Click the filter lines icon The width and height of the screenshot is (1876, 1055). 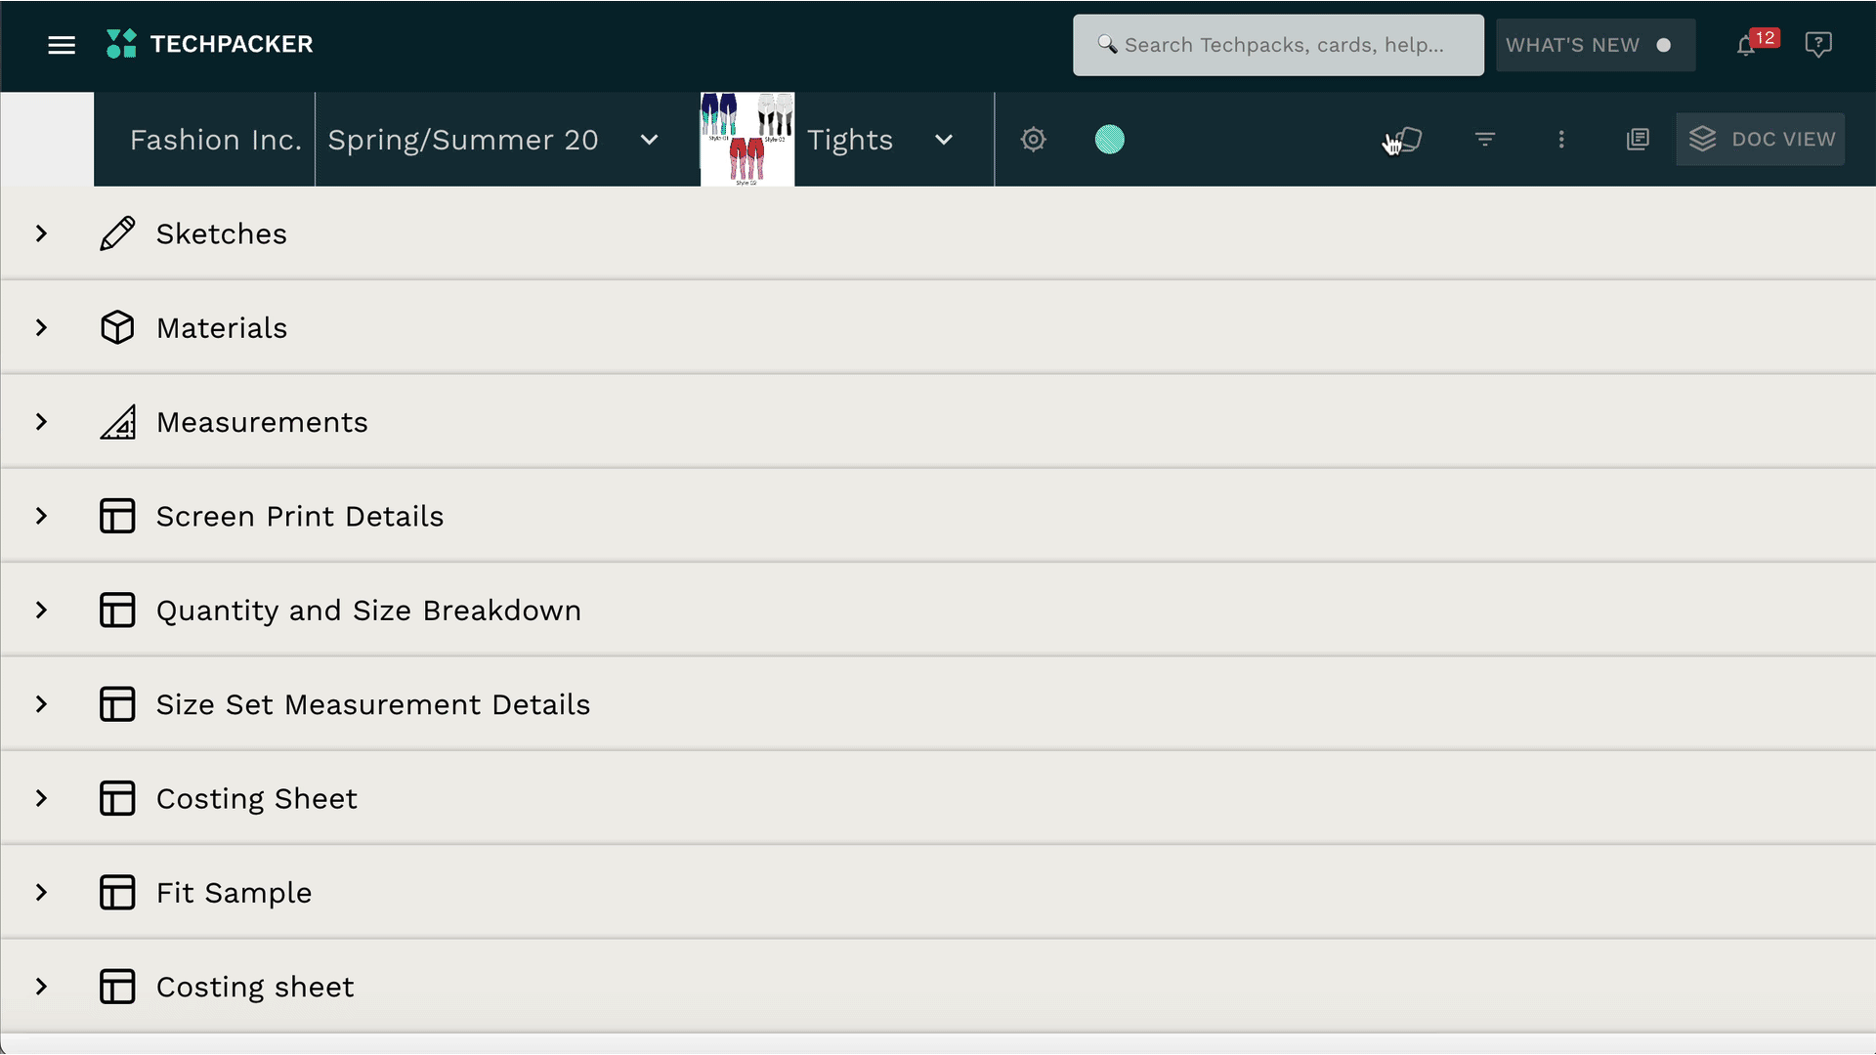click(1485, 140)
